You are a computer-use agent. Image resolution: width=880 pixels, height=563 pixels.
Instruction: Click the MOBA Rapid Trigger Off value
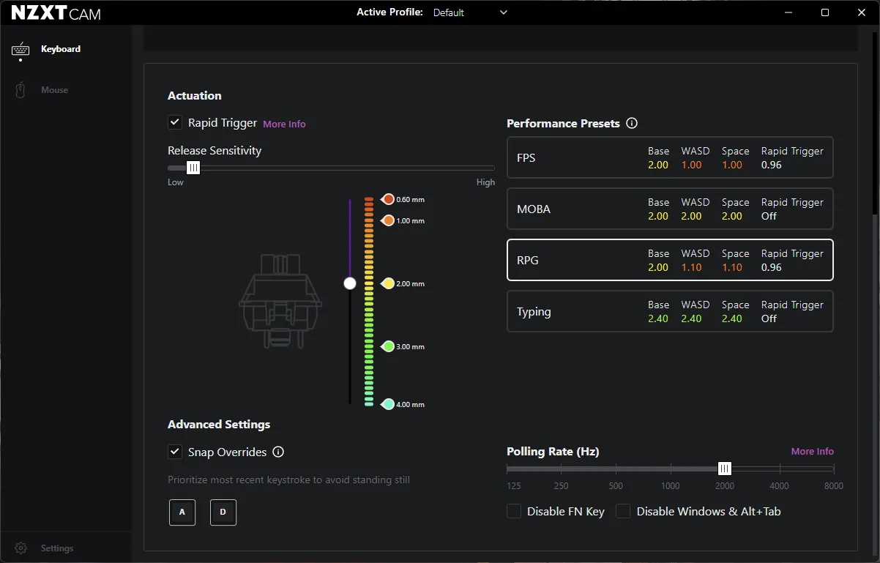[x=769, y=216]
